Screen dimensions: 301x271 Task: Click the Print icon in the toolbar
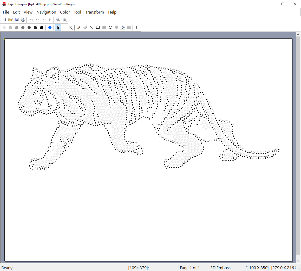click(x=23, y=20)
